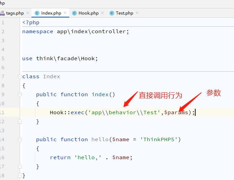Click line number 5 in the gutter

pos(3,58)
